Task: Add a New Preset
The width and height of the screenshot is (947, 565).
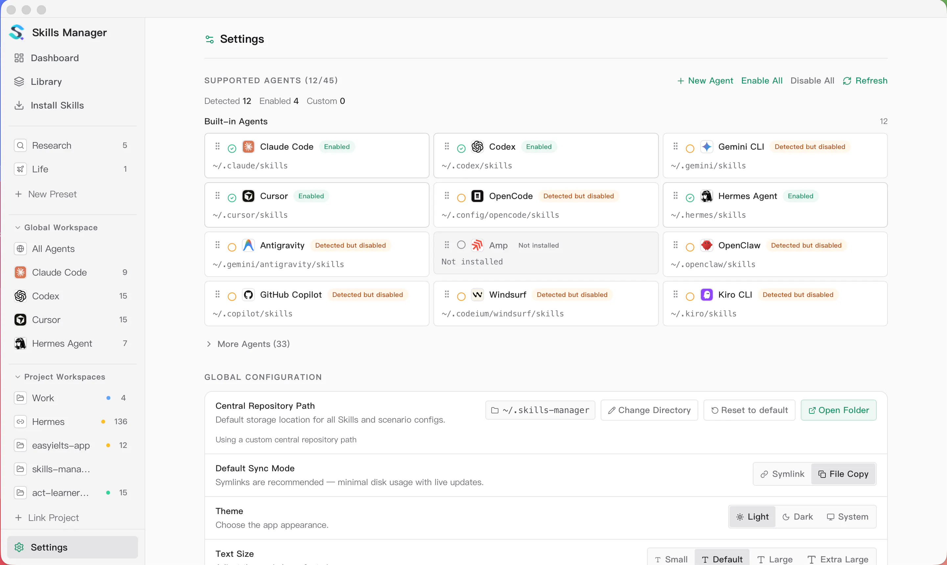Action: pyautogui.click(x=46, y=194)
